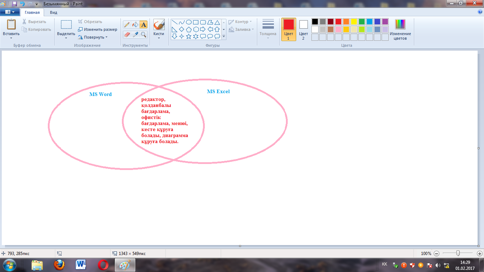Open the Контур outline dropdown
This screenshot has height=272, width=484.
point(240,22)
